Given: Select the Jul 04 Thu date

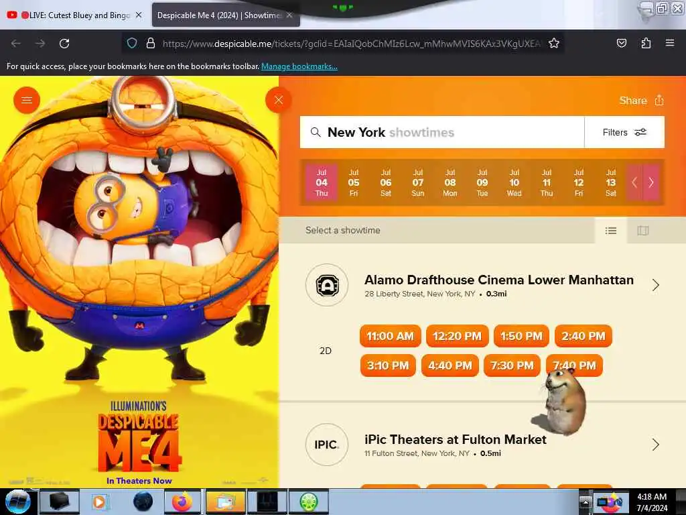Looking at the screenshot, I should (322, 182).
